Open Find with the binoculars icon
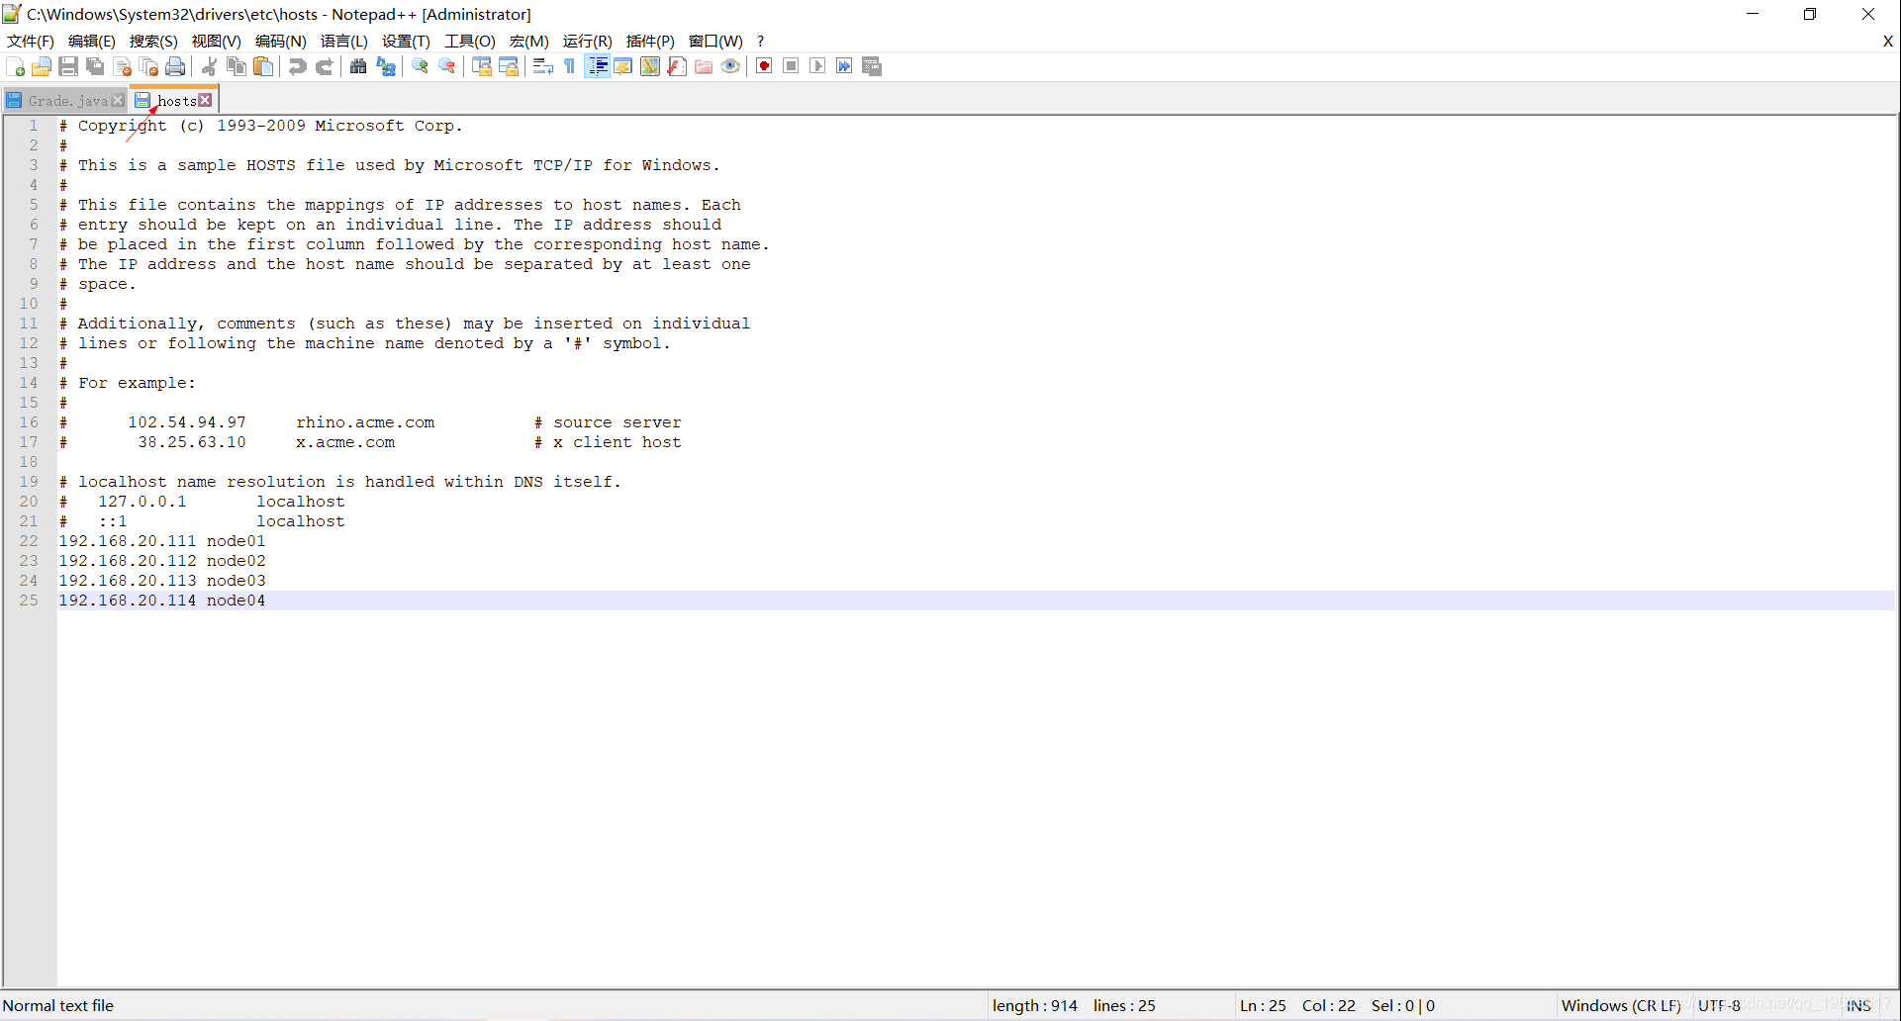Viewport: 1901px width, 1021px height. point(358,66)
